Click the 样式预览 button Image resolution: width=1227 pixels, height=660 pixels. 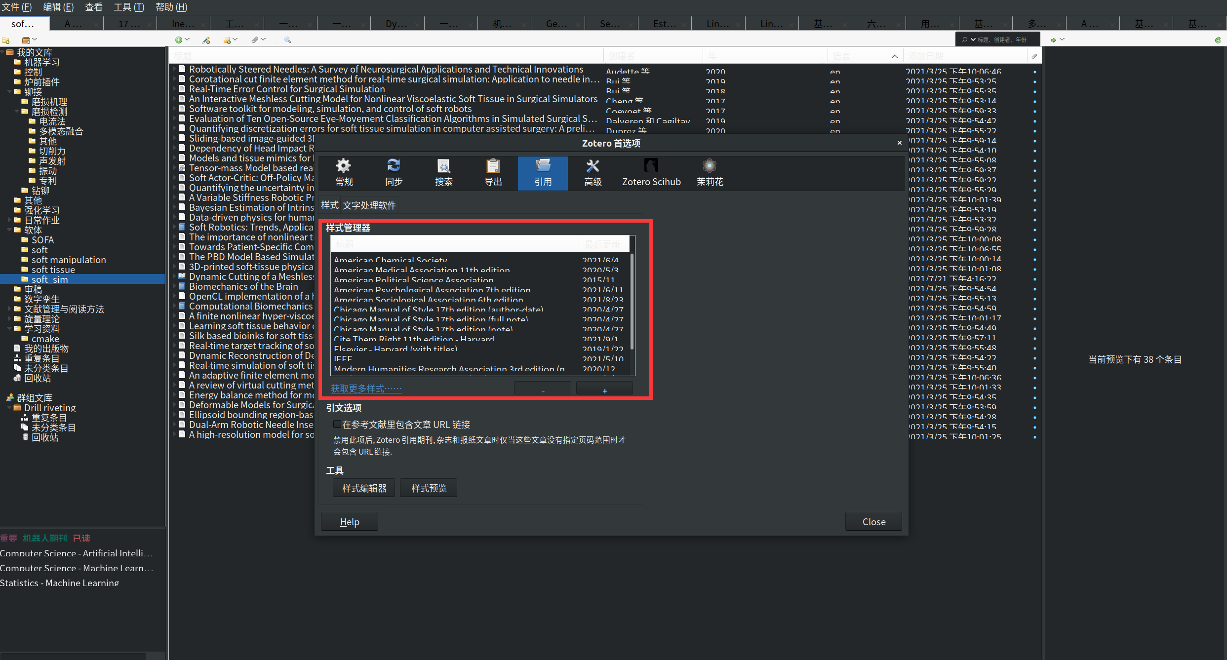pos(429,488)
